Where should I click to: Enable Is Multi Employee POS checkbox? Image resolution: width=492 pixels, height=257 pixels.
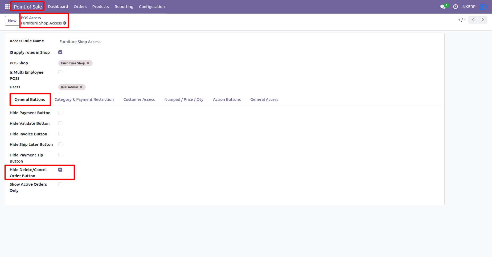tap(60, 72)
